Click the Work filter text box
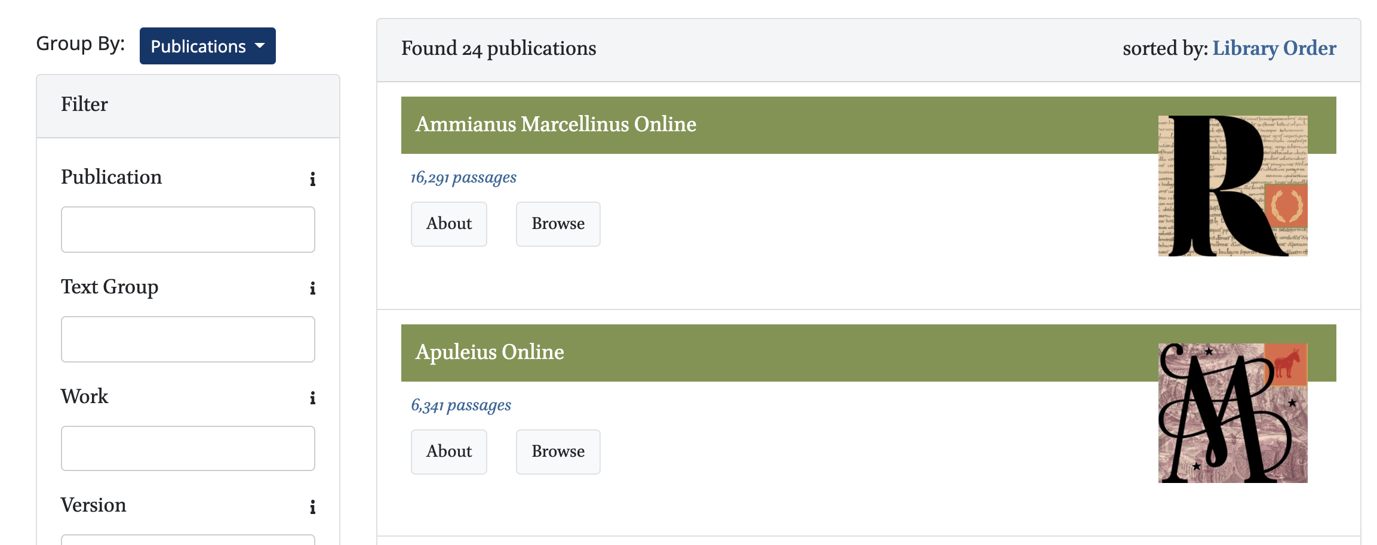 tap(188, 448)
